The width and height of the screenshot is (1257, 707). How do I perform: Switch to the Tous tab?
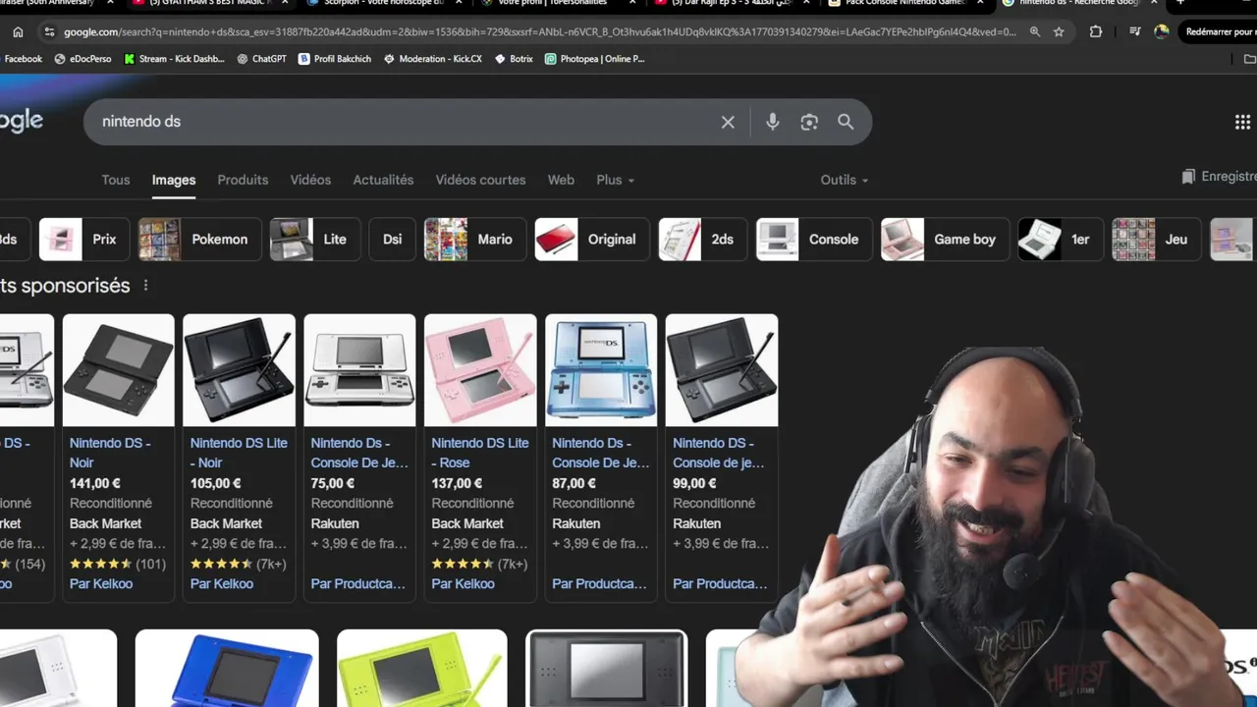click(116, 180)
